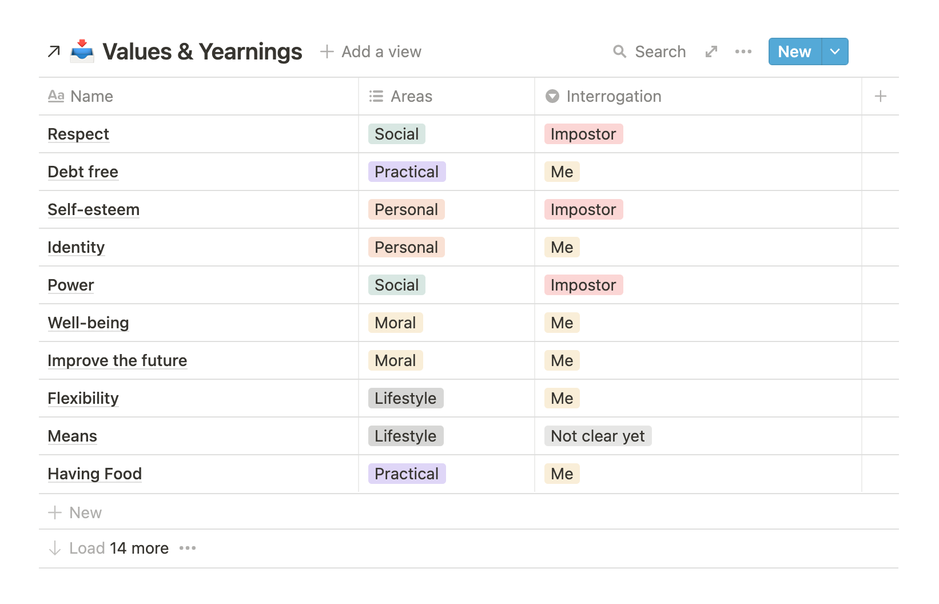939x604 pixels.
Task: Open the Self-esteem entry
Action: pos(94,209)
